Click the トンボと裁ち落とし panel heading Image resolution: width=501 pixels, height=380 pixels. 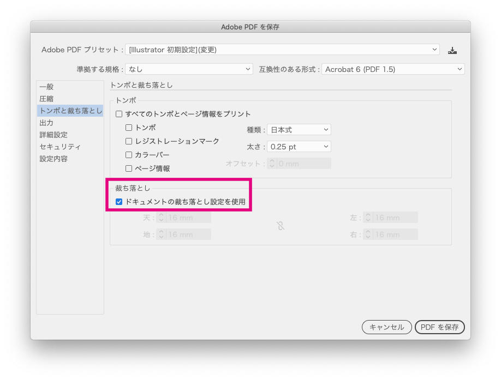coord(141,85)
